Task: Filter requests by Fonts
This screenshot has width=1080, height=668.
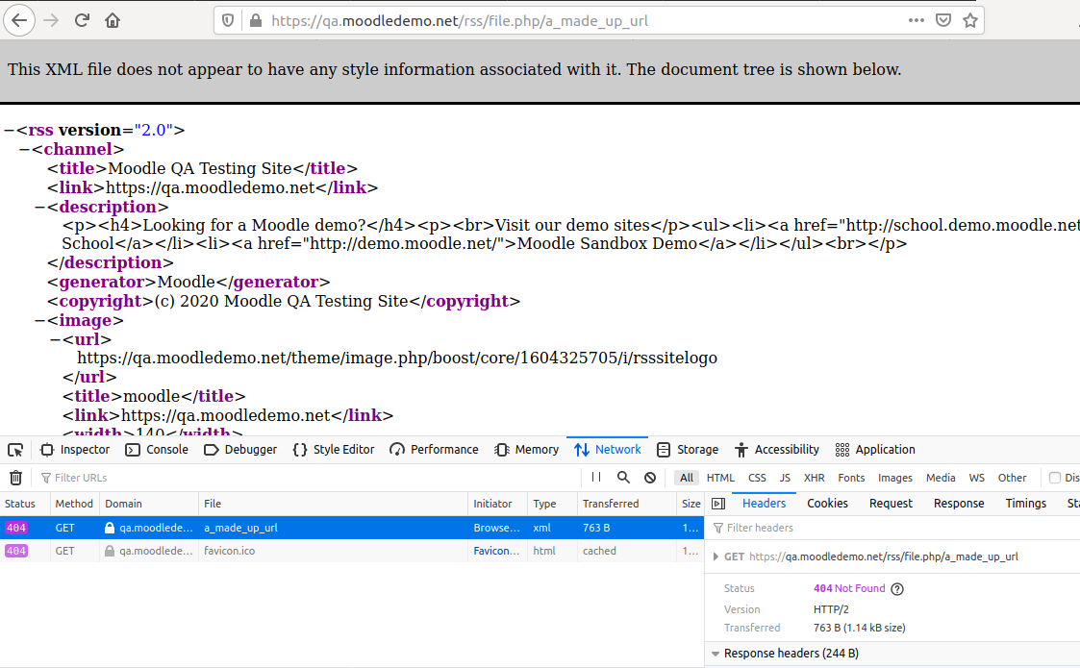Action: tap(851, 478)
